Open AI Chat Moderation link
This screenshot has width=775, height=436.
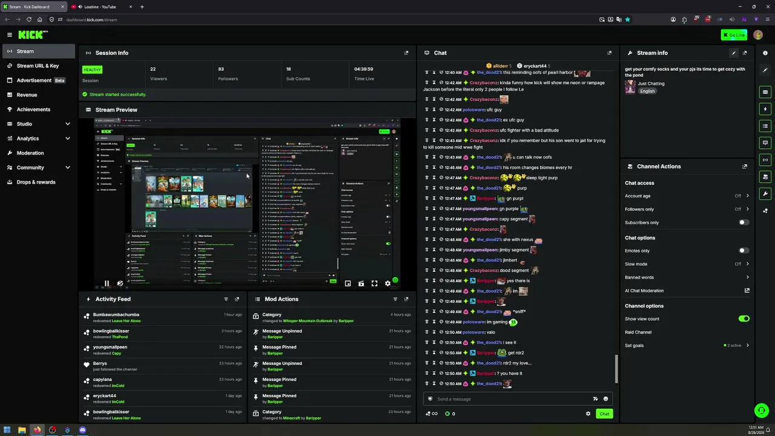(687, 291)
